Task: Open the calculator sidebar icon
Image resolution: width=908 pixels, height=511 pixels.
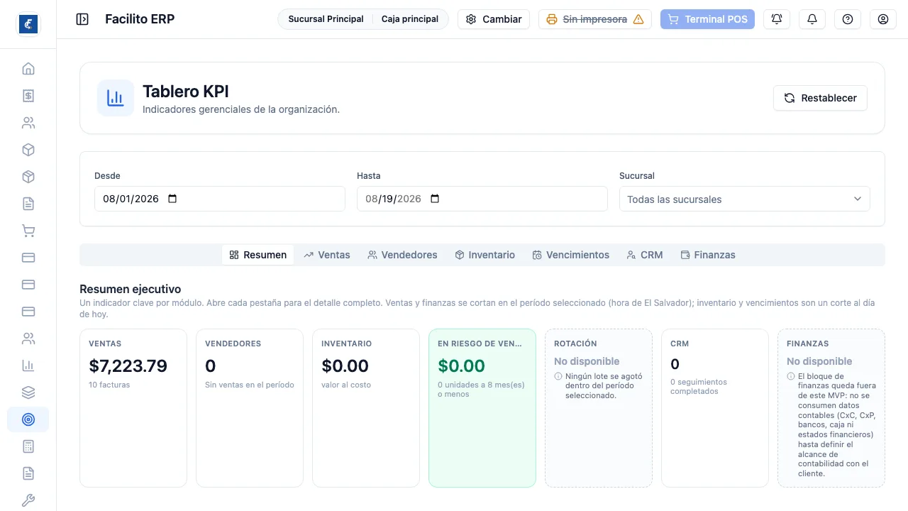Action: (x=28, y=446)
